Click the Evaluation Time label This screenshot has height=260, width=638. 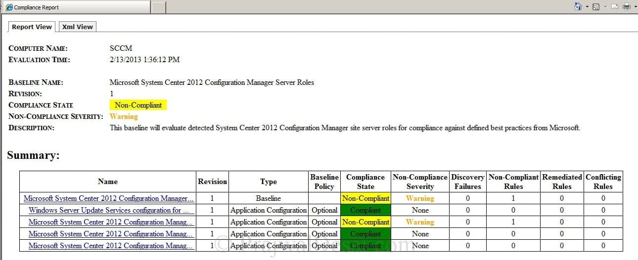coord(40,60)
